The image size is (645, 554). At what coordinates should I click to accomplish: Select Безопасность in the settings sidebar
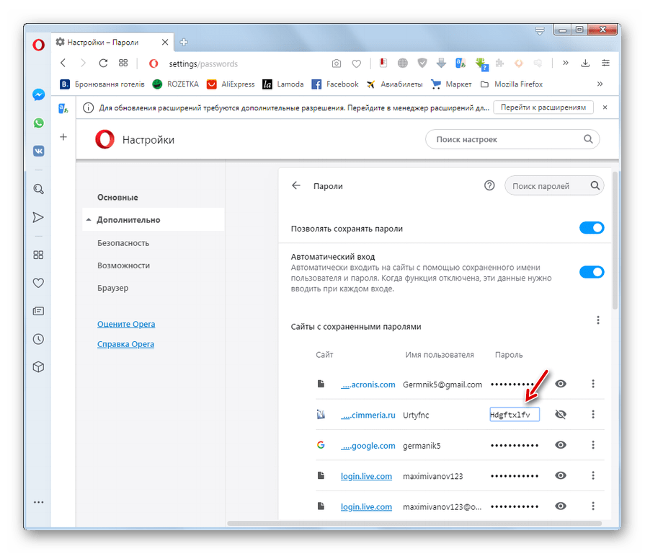coord(123,243)
